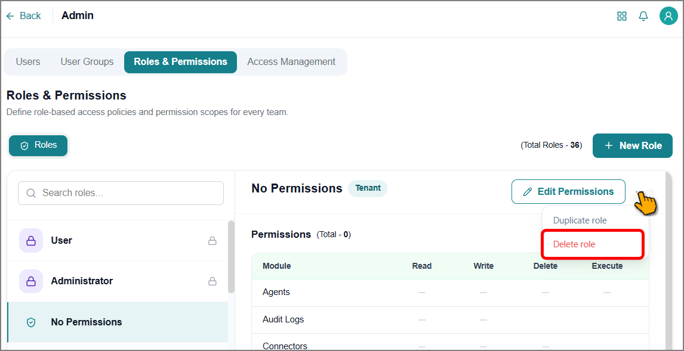Click the permissions panel scrollbar
Viewport: 684px width, 351px height.
668,260
